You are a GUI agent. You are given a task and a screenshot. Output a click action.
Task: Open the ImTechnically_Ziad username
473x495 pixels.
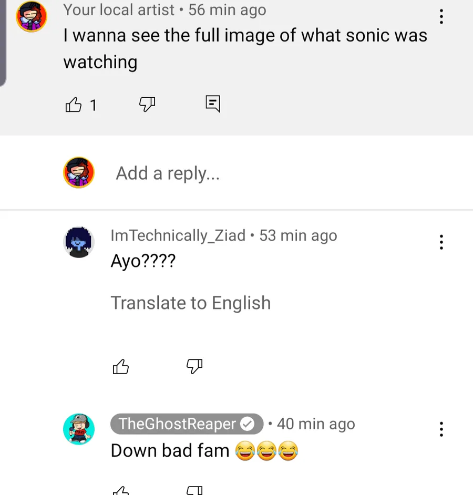point(178,235)
